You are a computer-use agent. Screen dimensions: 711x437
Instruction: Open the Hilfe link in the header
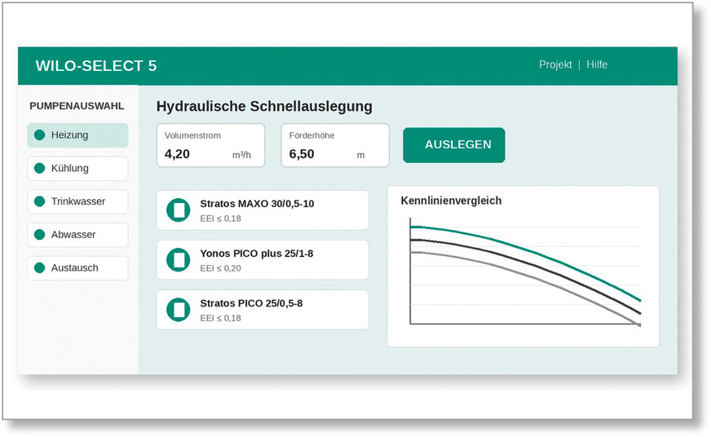coord(597,65)
